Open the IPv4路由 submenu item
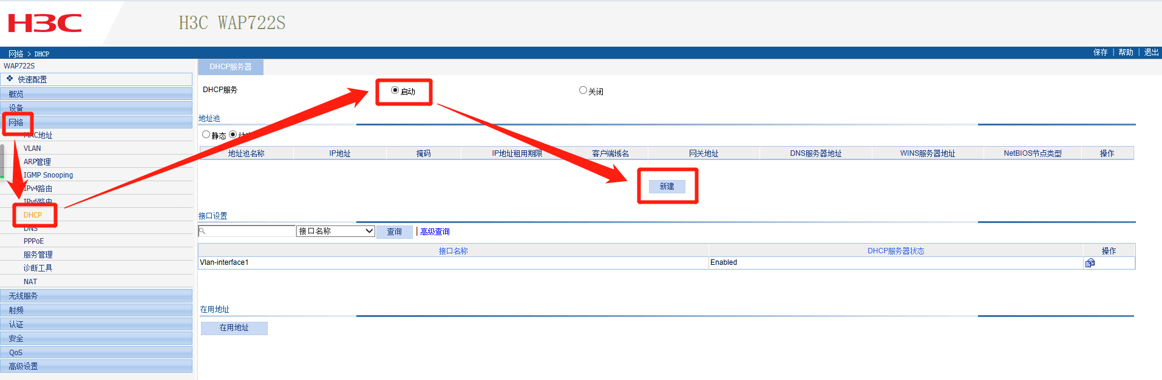The image size is (1162, 380). pos(38,188)
